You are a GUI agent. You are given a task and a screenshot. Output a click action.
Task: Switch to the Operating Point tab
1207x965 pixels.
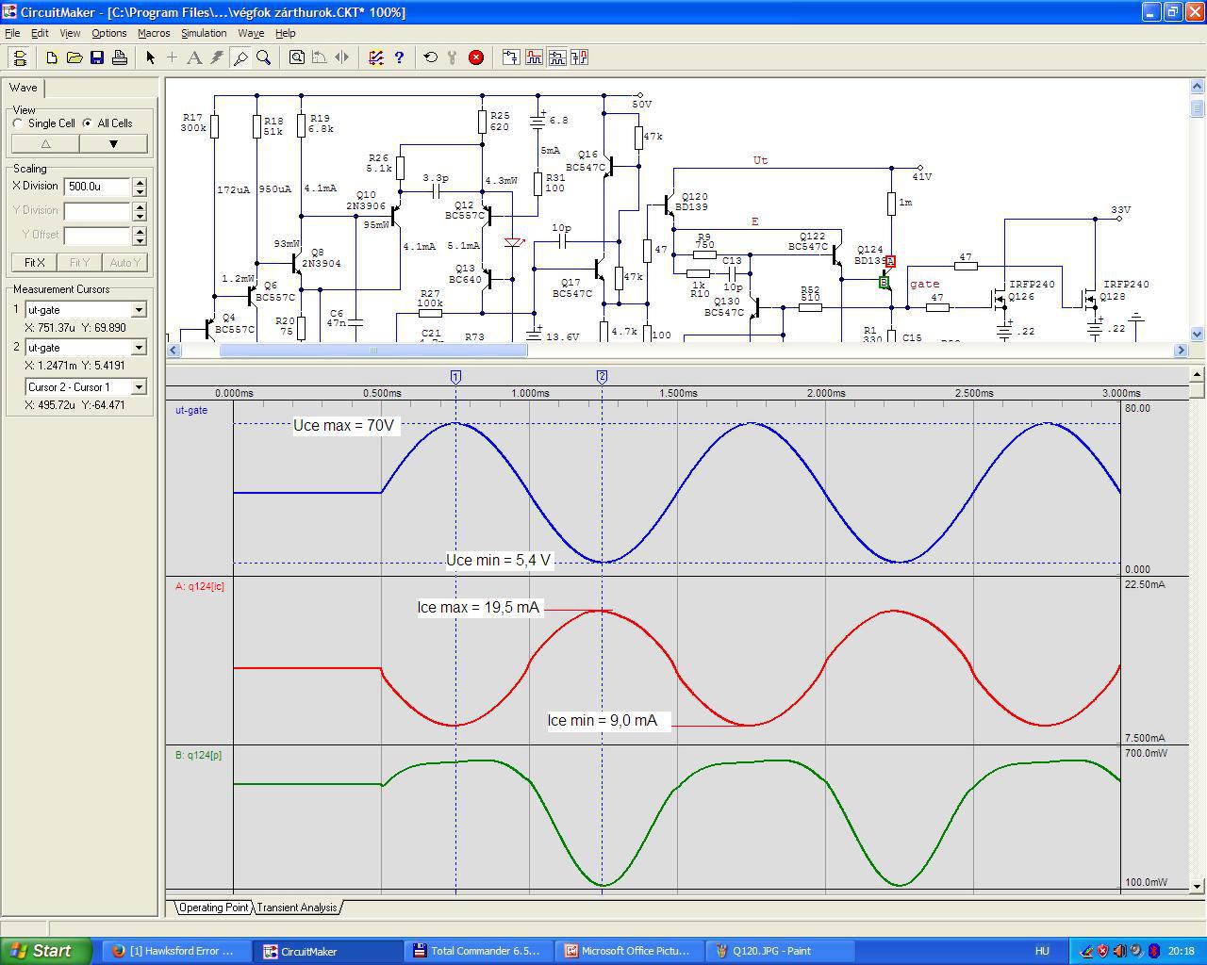[213, 908]
